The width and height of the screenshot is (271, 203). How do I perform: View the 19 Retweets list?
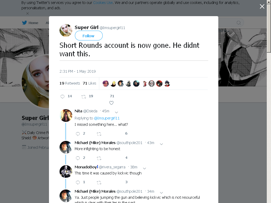click(70, 83)
